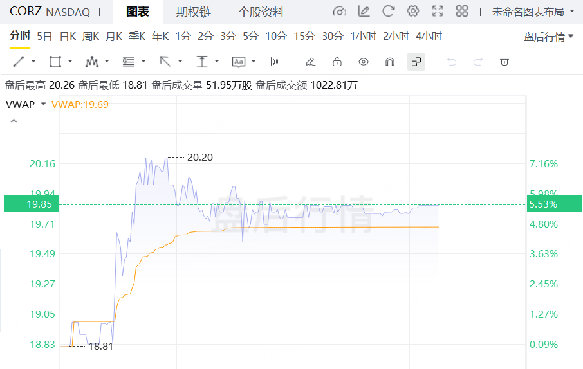Image resolution: width=583 pixels, height=369 pixels.
Task: Toggle the lock drawings icon
Action: [337, 62]
